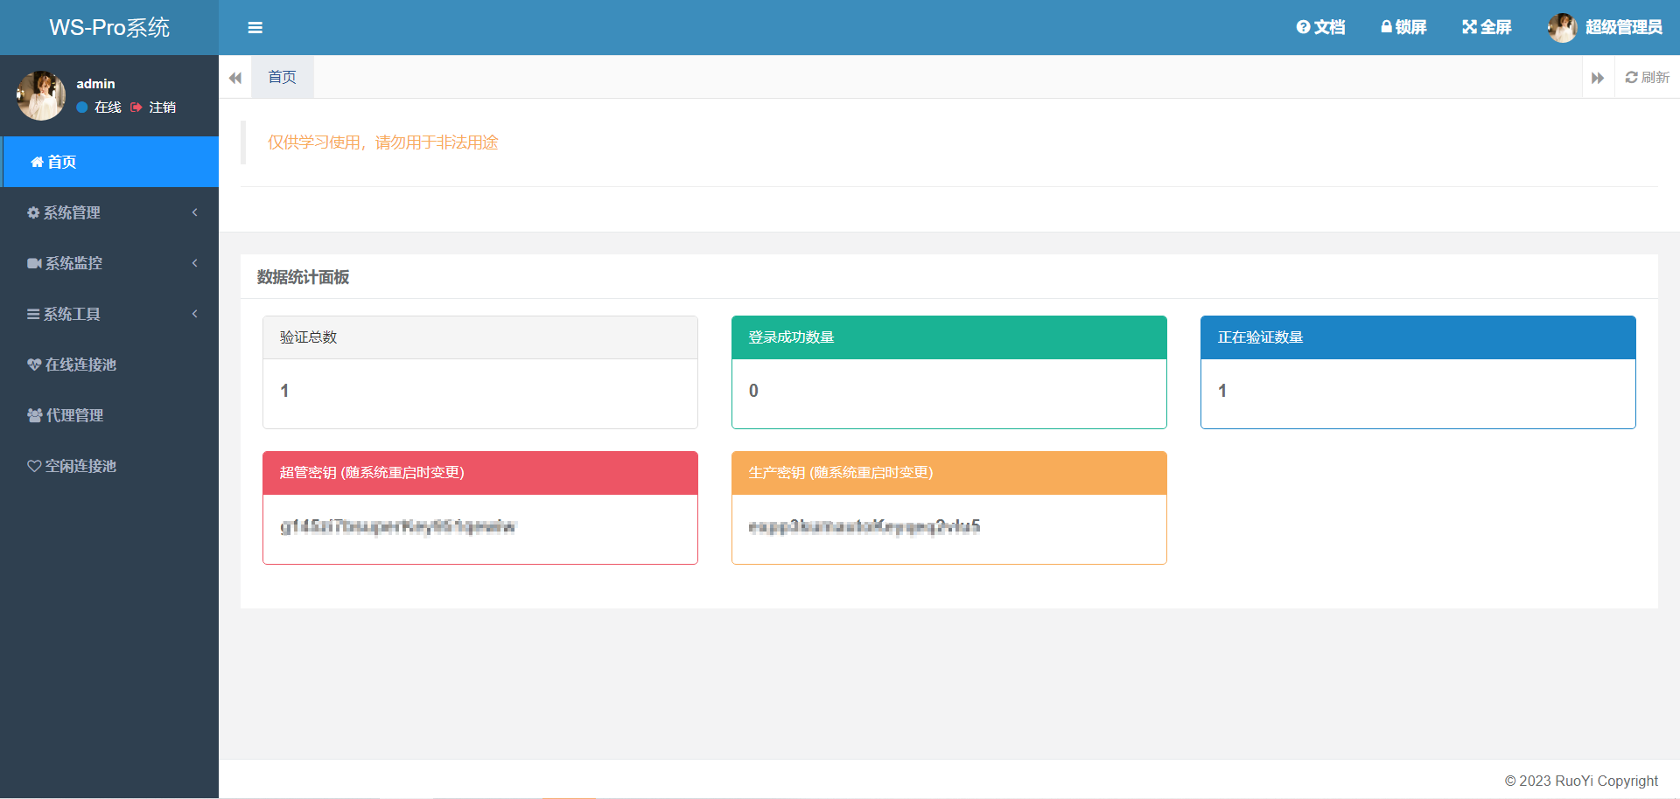The image size is (1680, 799).
Task: Lock the screen via 锁屏
Action: click(x=1403, y=28)
